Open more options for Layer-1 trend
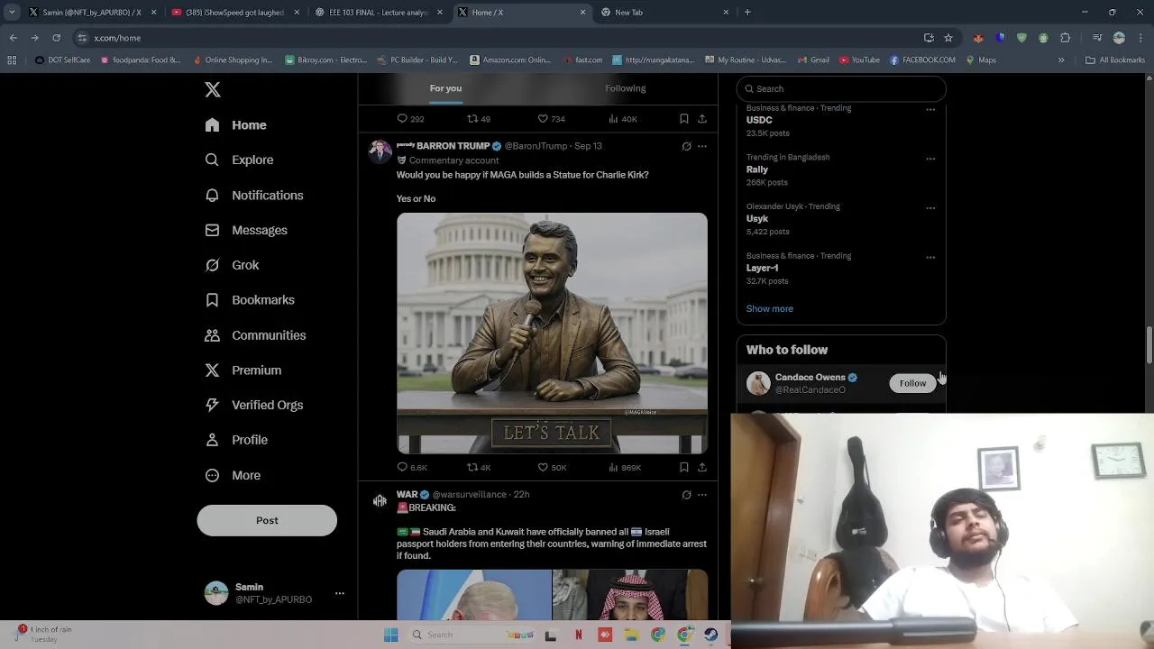 pyautogui.click(x=930, y=258)
